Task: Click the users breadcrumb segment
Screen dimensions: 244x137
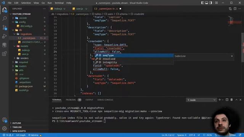Action: (109, 14)
